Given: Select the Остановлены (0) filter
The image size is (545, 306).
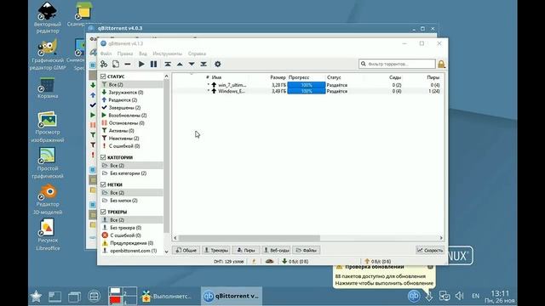Looking at the screenshot, I should click(x=131, y=122).
